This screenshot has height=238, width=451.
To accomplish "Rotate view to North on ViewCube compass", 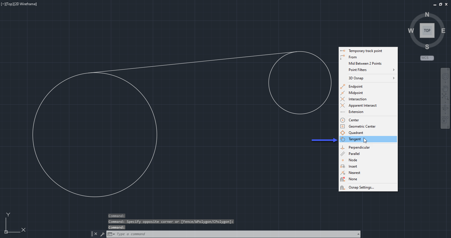I will pyautogui.click(x=427, y=14).
